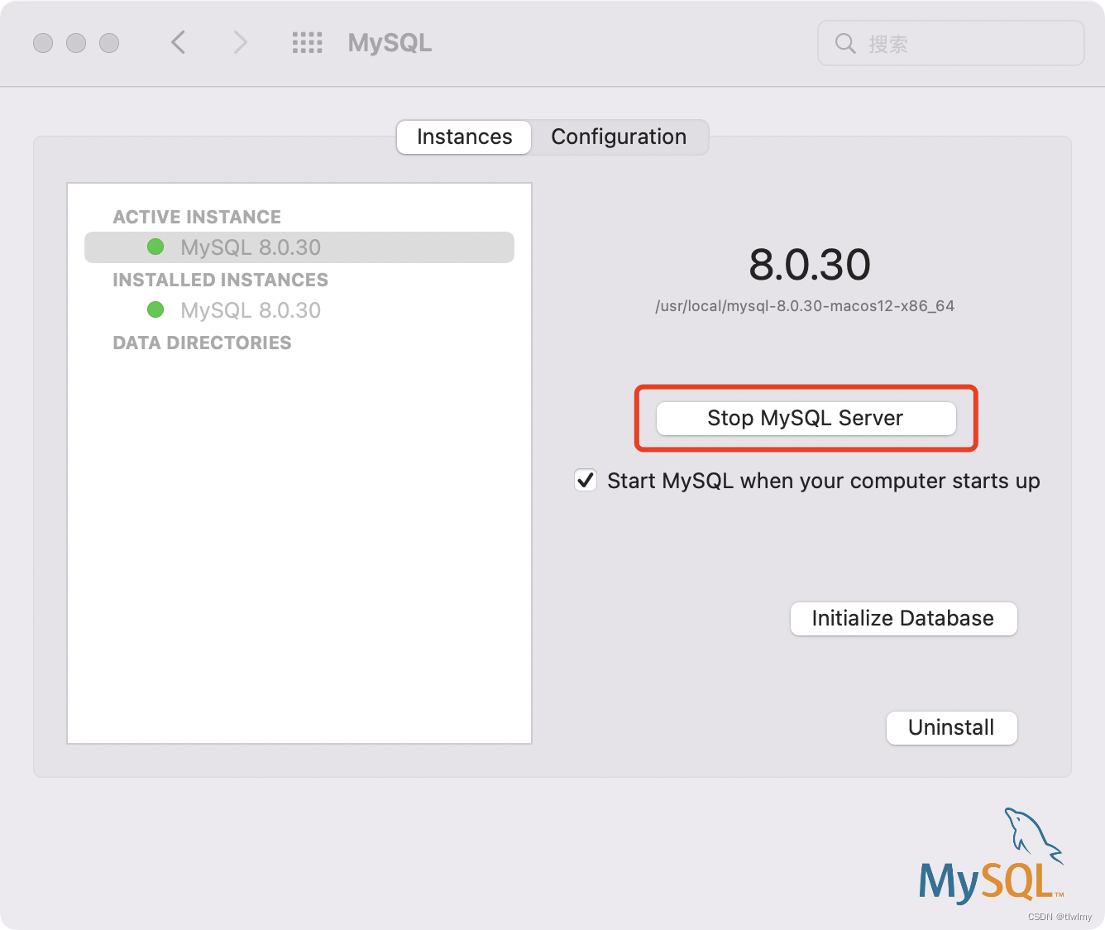The width and height of the screenshot is (1105, 930).
Task: Zoom the window with the third traffic light button
Action: tap(109, 43)
